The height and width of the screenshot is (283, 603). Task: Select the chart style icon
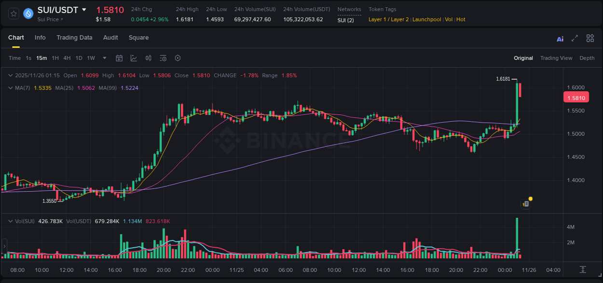pyautogui.click(x=134, y=58)
